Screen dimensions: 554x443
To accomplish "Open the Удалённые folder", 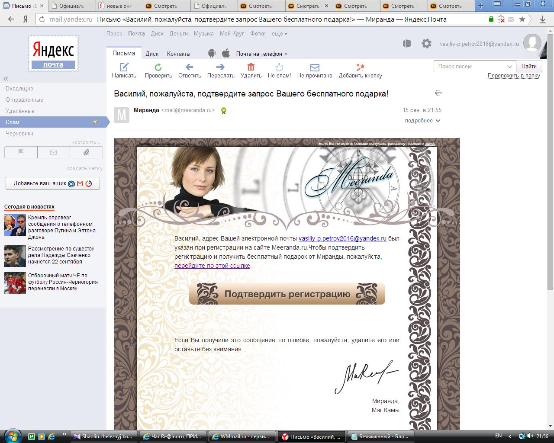I will point(20,111).
